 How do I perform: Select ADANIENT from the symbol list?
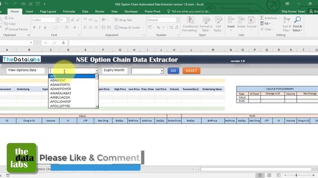tap(72, 80)
